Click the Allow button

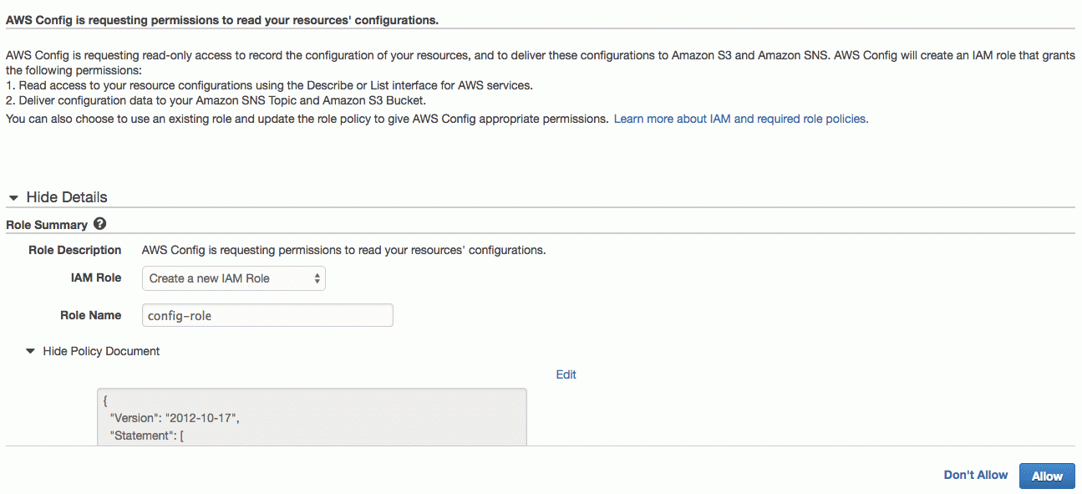coord(1047,476)
